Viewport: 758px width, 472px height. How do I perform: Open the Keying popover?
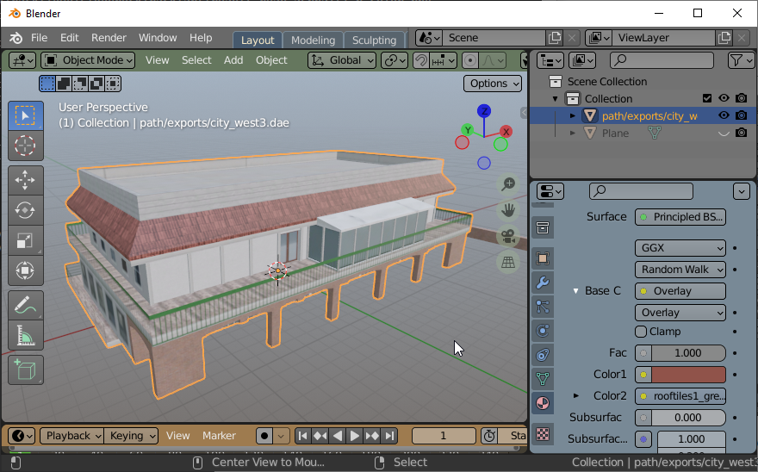point(131,436)
